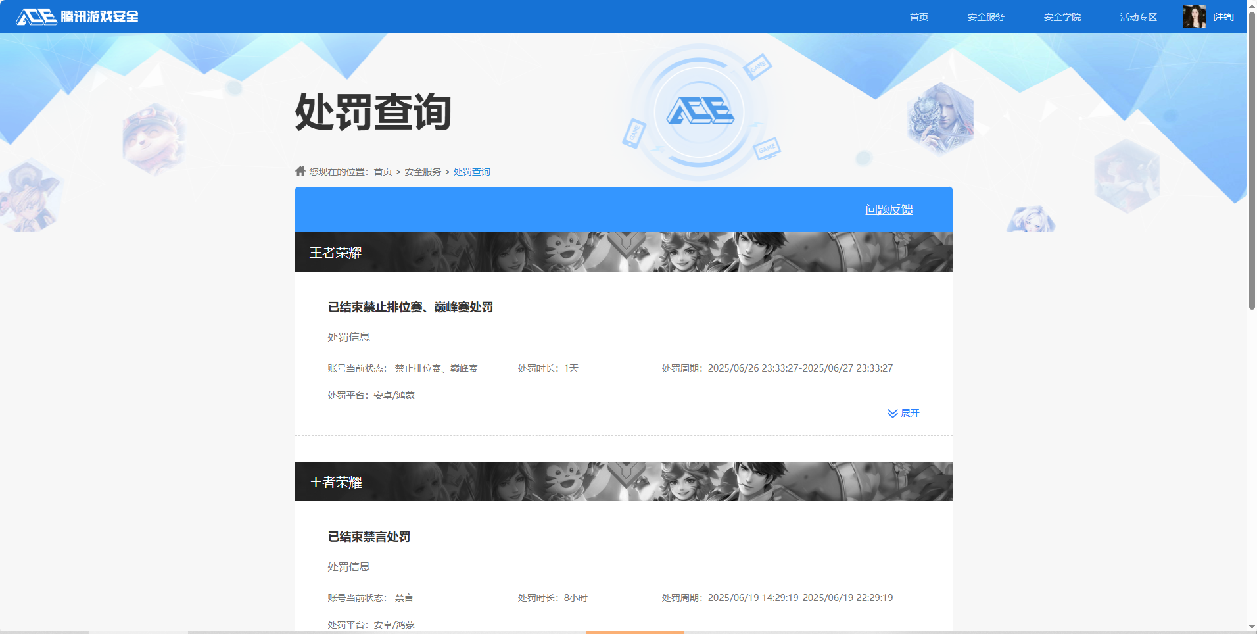Click the ACE logo in top navigation bar

click(36, 16)
